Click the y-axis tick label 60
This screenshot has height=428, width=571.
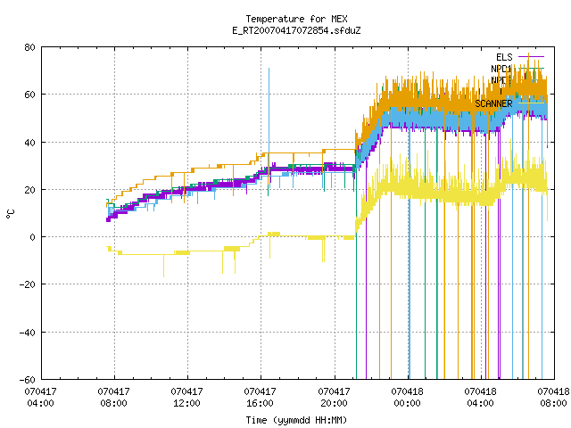point(29,95)
